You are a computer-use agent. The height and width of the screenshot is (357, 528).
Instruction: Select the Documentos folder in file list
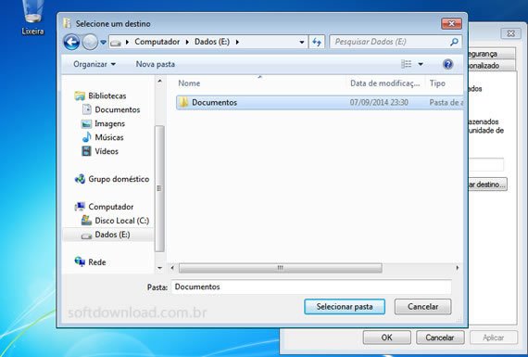[320, 103]
